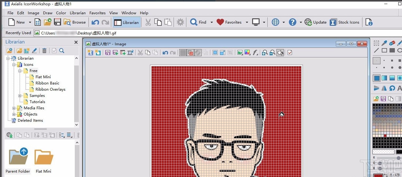Click the Undo arrow in main toolbar
The height and width of the screenshot is (177, 402).
tap(95, 22)
